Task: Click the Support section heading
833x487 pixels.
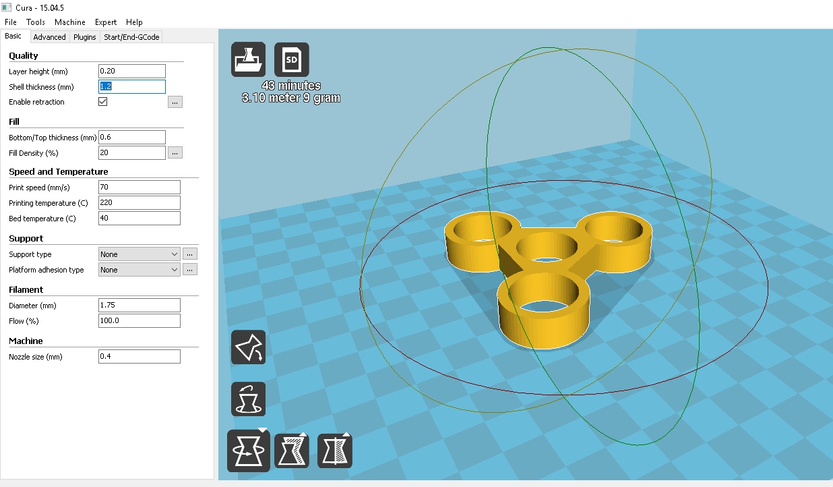Action: coord(26,238)
